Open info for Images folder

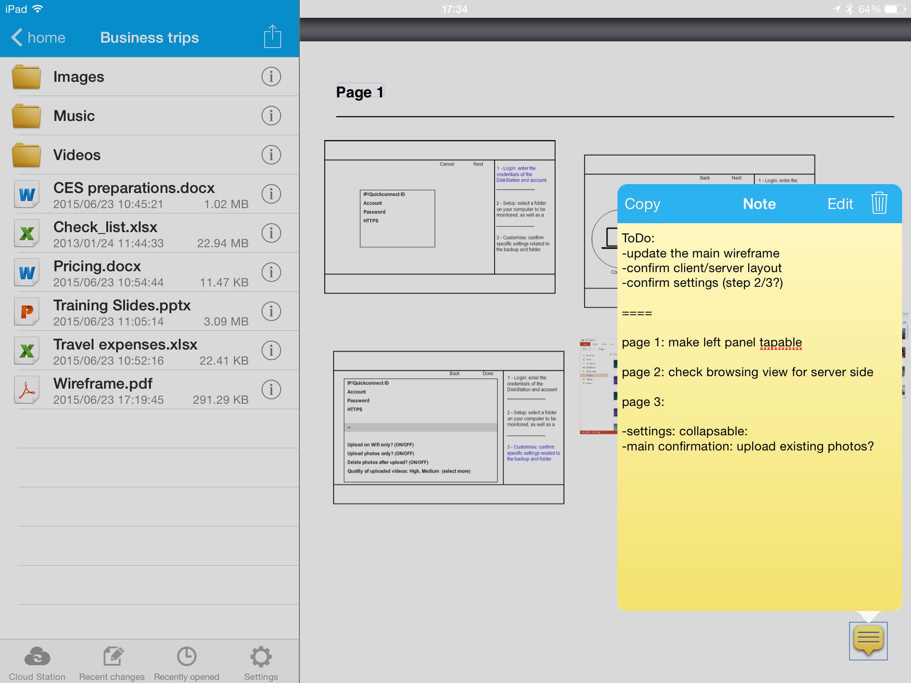coord(271,76)
